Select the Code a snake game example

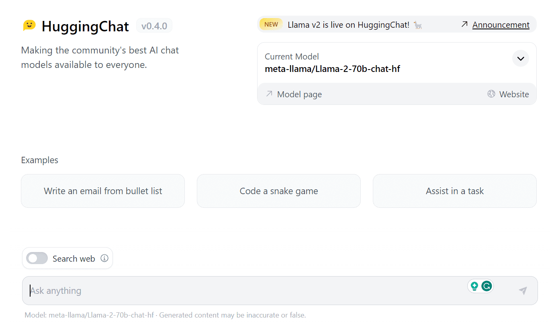[x=279, y=191]
